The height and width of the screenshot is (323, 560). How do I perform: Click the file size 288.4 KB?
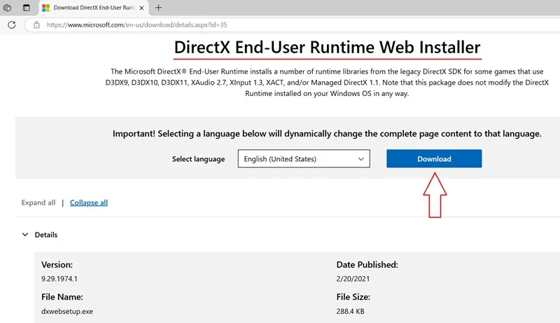[351, 311]
